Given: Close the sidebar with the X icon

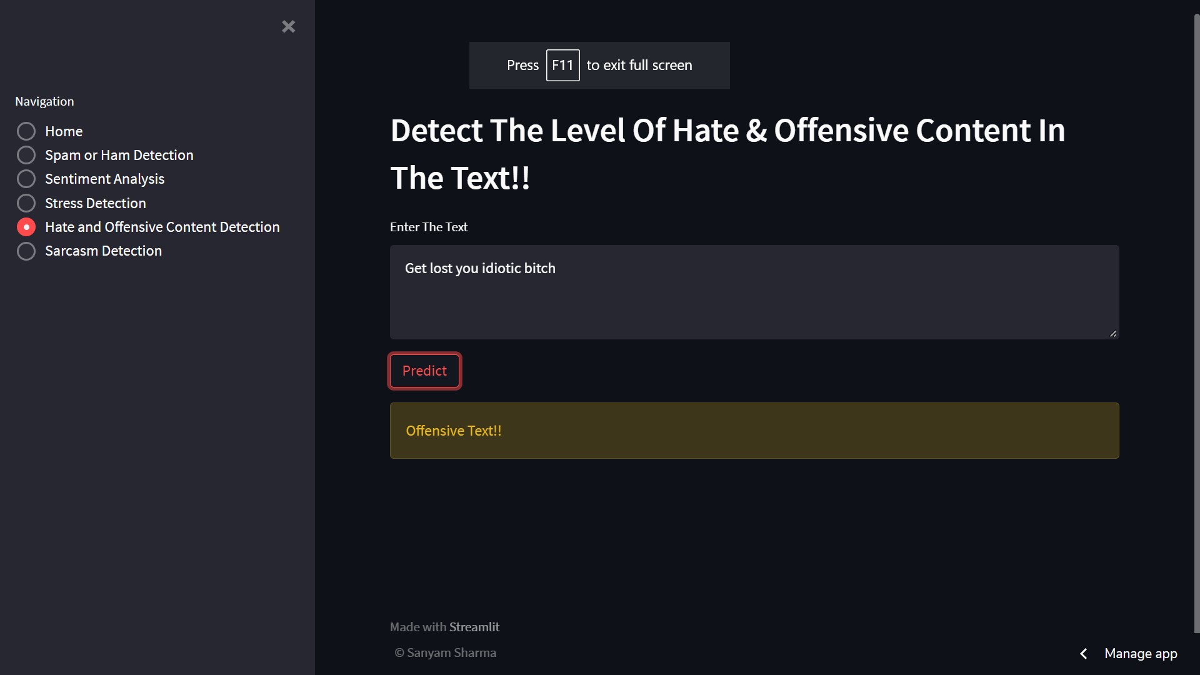Looking at the screenshot, I should [x=288, y=26].
